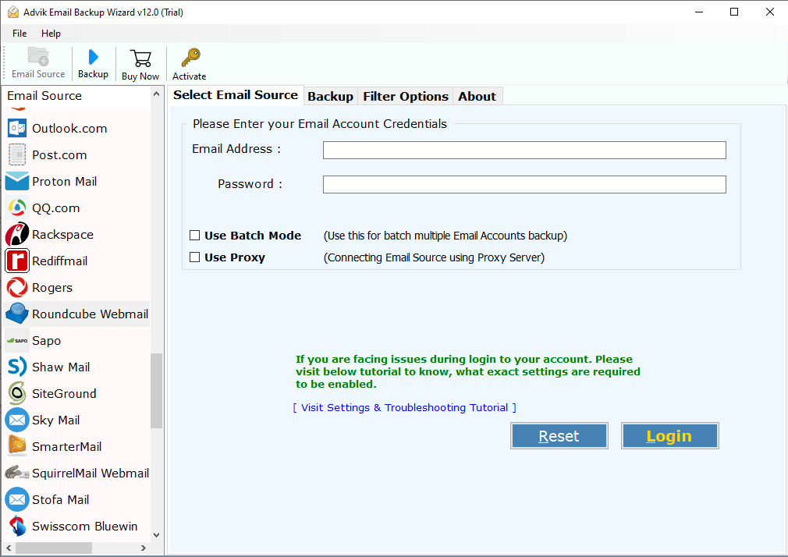Click the Reset button
Screen dimensions: 788x557
(559, 436)
